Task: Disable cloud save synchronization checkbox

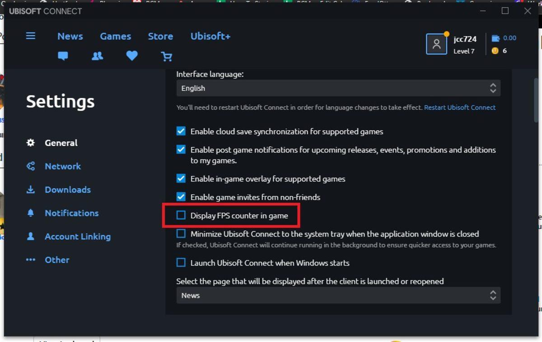Action: 181,131
